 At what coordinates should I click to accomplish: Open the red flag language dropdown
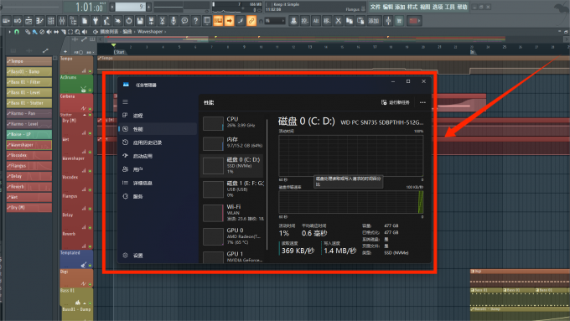[414, 21]
